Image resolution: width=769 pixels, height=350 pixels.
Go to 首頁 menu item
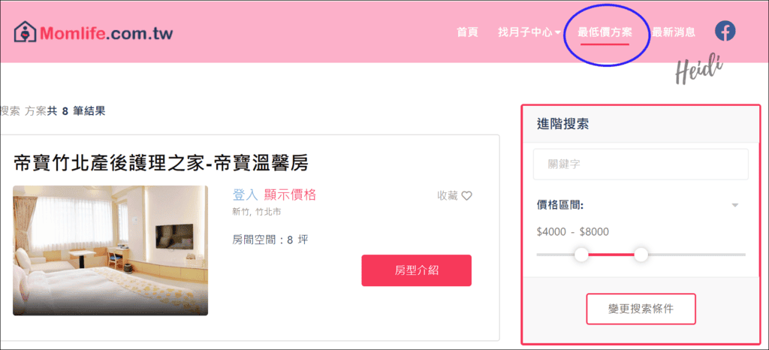(467, 33)
